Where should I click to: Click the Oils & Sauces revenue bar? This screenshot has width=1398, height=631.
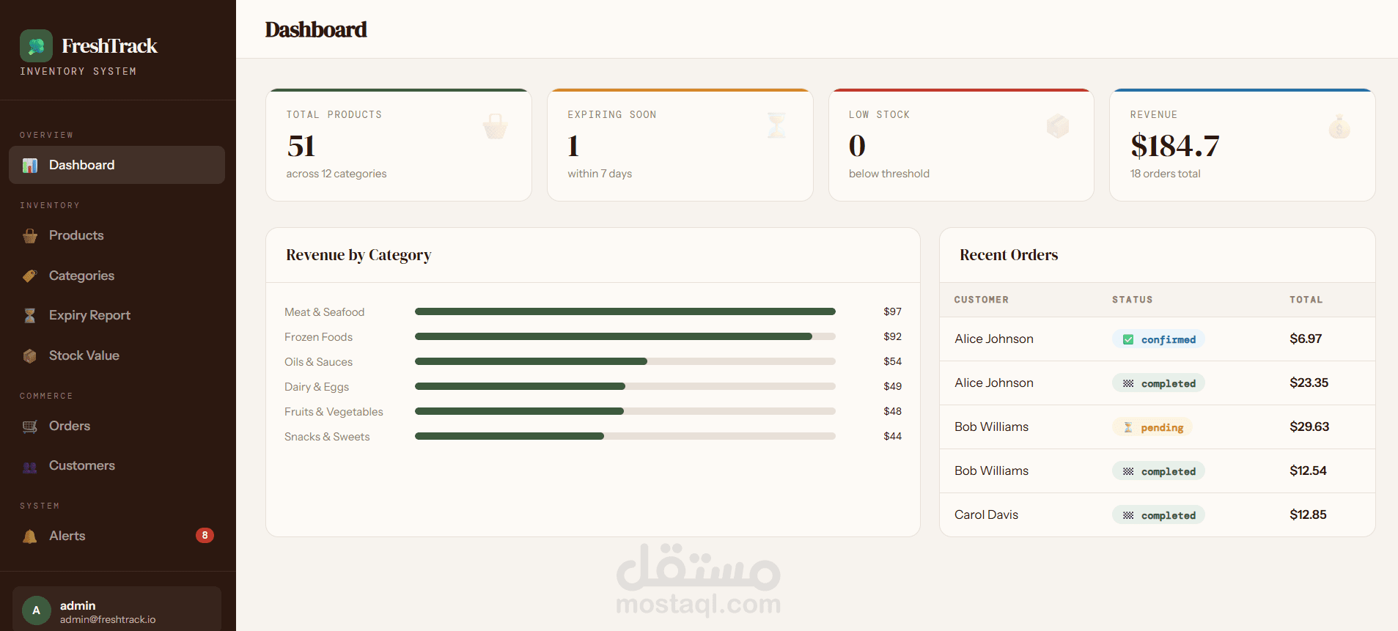click(x=625, y=361)
